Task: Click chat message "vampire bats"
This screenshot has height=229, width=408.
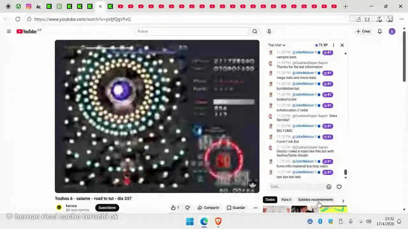Action: [x=286, y=57]
